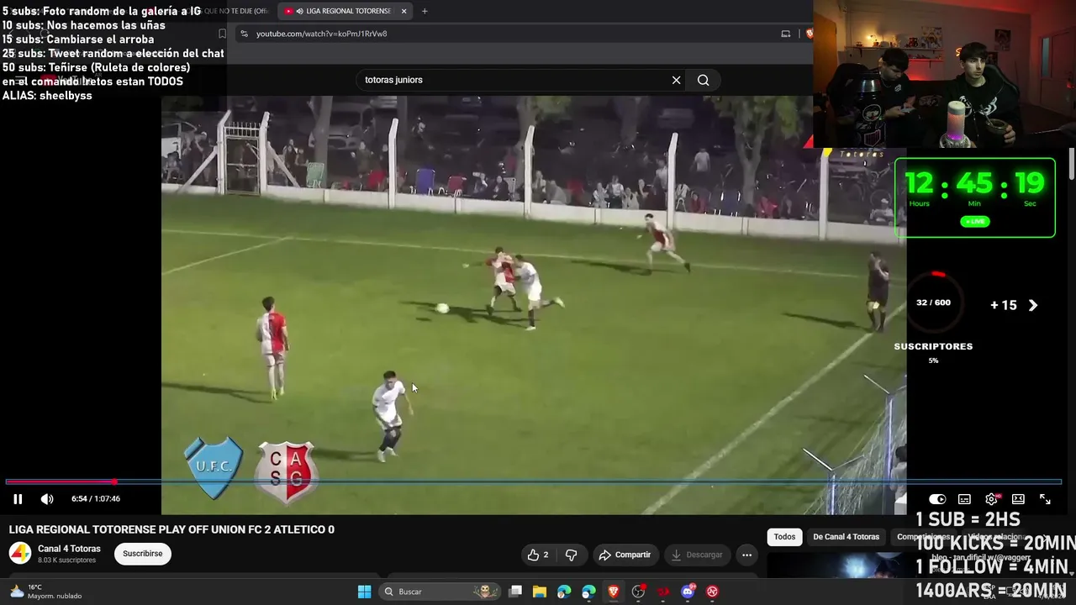The image size is (1076, 605).
Task: Toggle the autoplay switch in player controls
Action: coord(937,499)
